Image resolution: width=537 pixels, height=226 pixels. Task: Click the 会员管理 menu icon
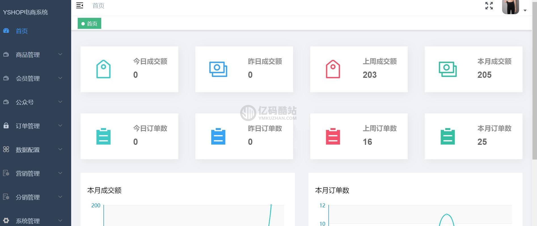click(6, 78)
